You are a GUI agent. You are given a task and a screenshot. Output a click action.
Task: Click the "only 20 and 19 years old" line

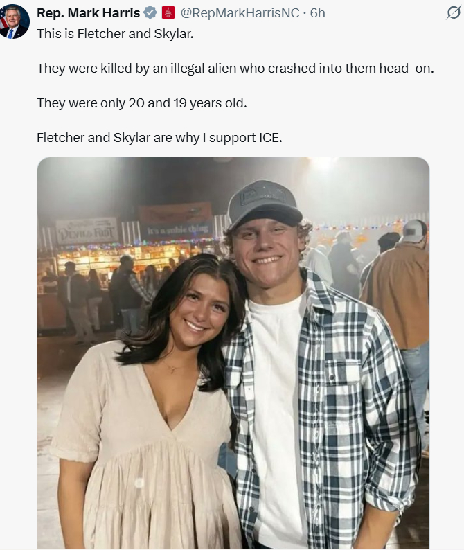pos(141,103)
